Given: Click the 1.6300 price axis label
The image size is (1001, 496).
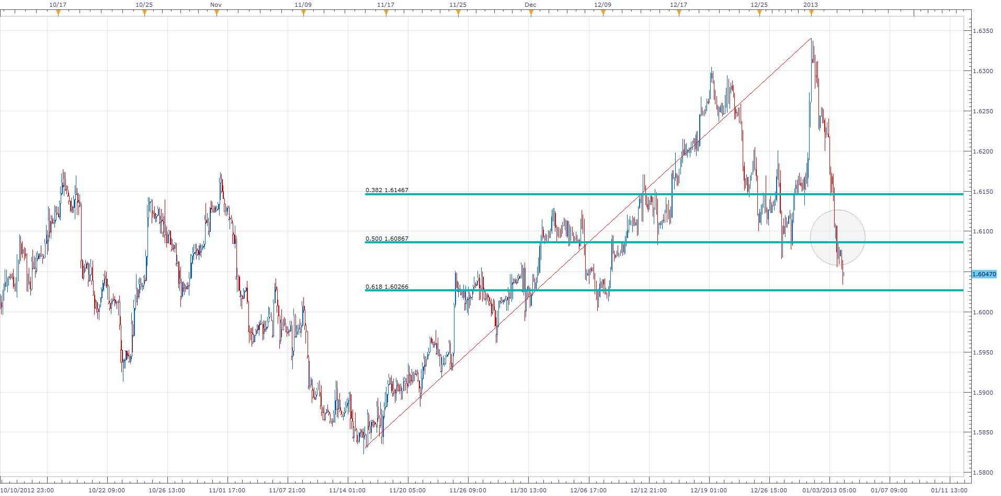Looking at the screenshot, I should tap(983, 71).
